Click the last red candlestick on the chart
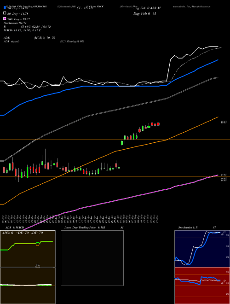This screenshot has height=304, width=230. (x=158, y=124)
